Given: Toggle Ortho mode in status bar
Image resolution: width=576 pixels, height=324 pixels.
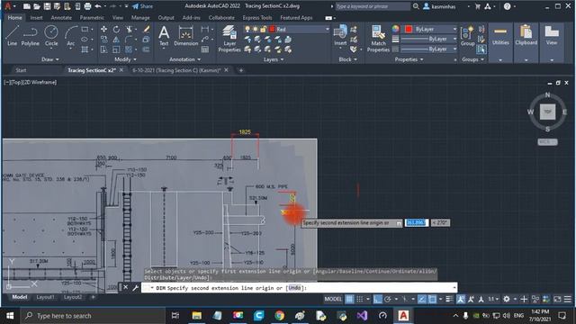Looking at the screenshot, I should [378, 299].
